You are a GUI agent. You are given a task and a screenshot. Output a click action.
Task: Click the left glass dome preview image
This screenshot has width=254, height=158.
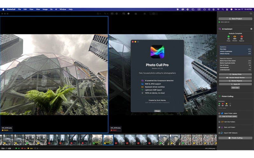point(54,75)
